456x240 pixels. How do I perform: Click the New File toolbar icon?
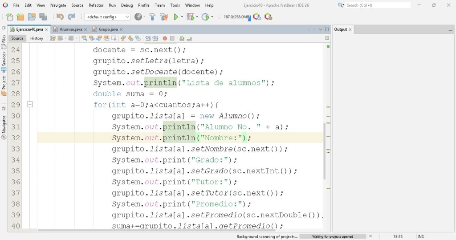(x=10, y=17)
